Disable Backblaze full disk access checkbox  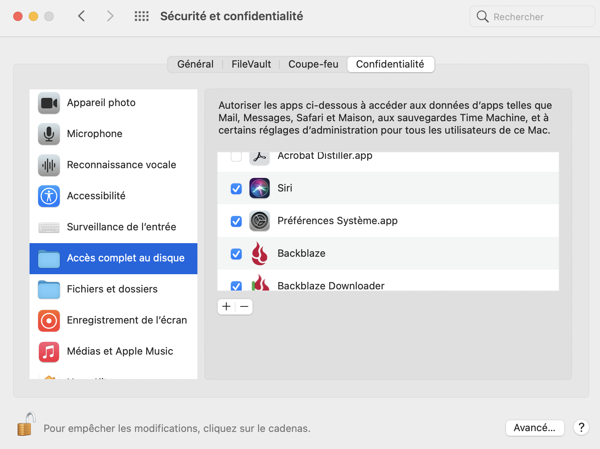pyautogui.click(x=236, y=254)
